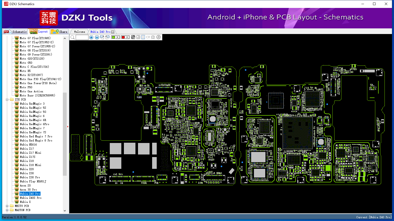Viewport: 394px width, 221px height.
Task: Select Nubia Play NX651J entry
Action: coord(33,181)
